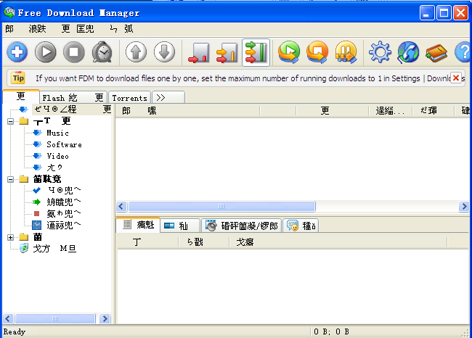This screenshot has height=338, width=472.
Task: Select light traffic mode with one red arrow
Action: (x=199, y=52)
